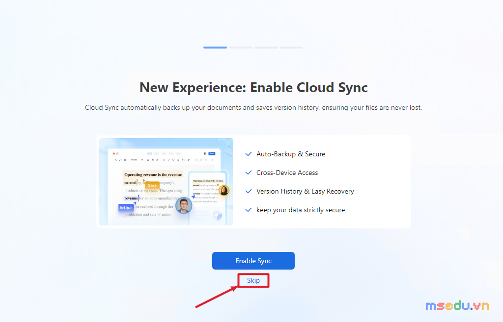This screenshot has width=503, height=322.
Task: Click the checkmark beside Version History
Action: point(248,191)
